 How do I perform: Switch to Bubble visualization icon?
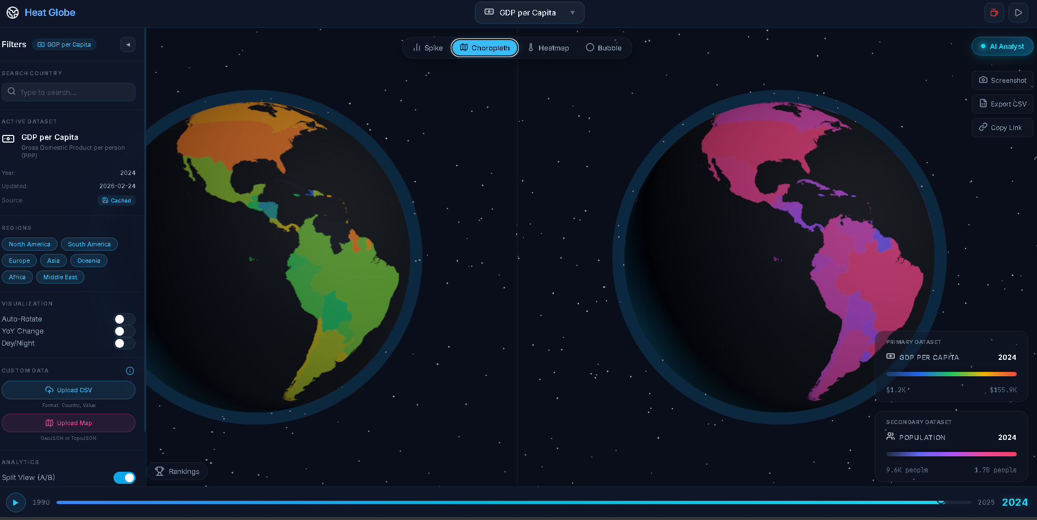[590, 48]
